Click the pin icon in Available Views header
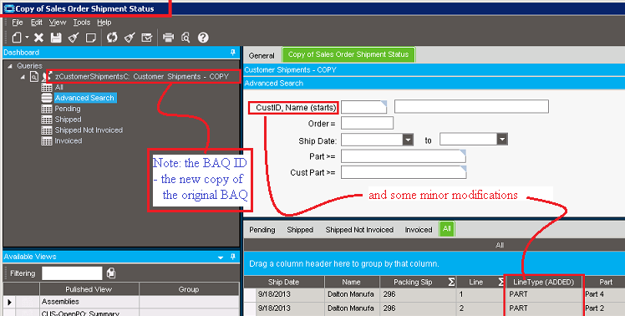 pyautogui.click(x=233, y=257)
